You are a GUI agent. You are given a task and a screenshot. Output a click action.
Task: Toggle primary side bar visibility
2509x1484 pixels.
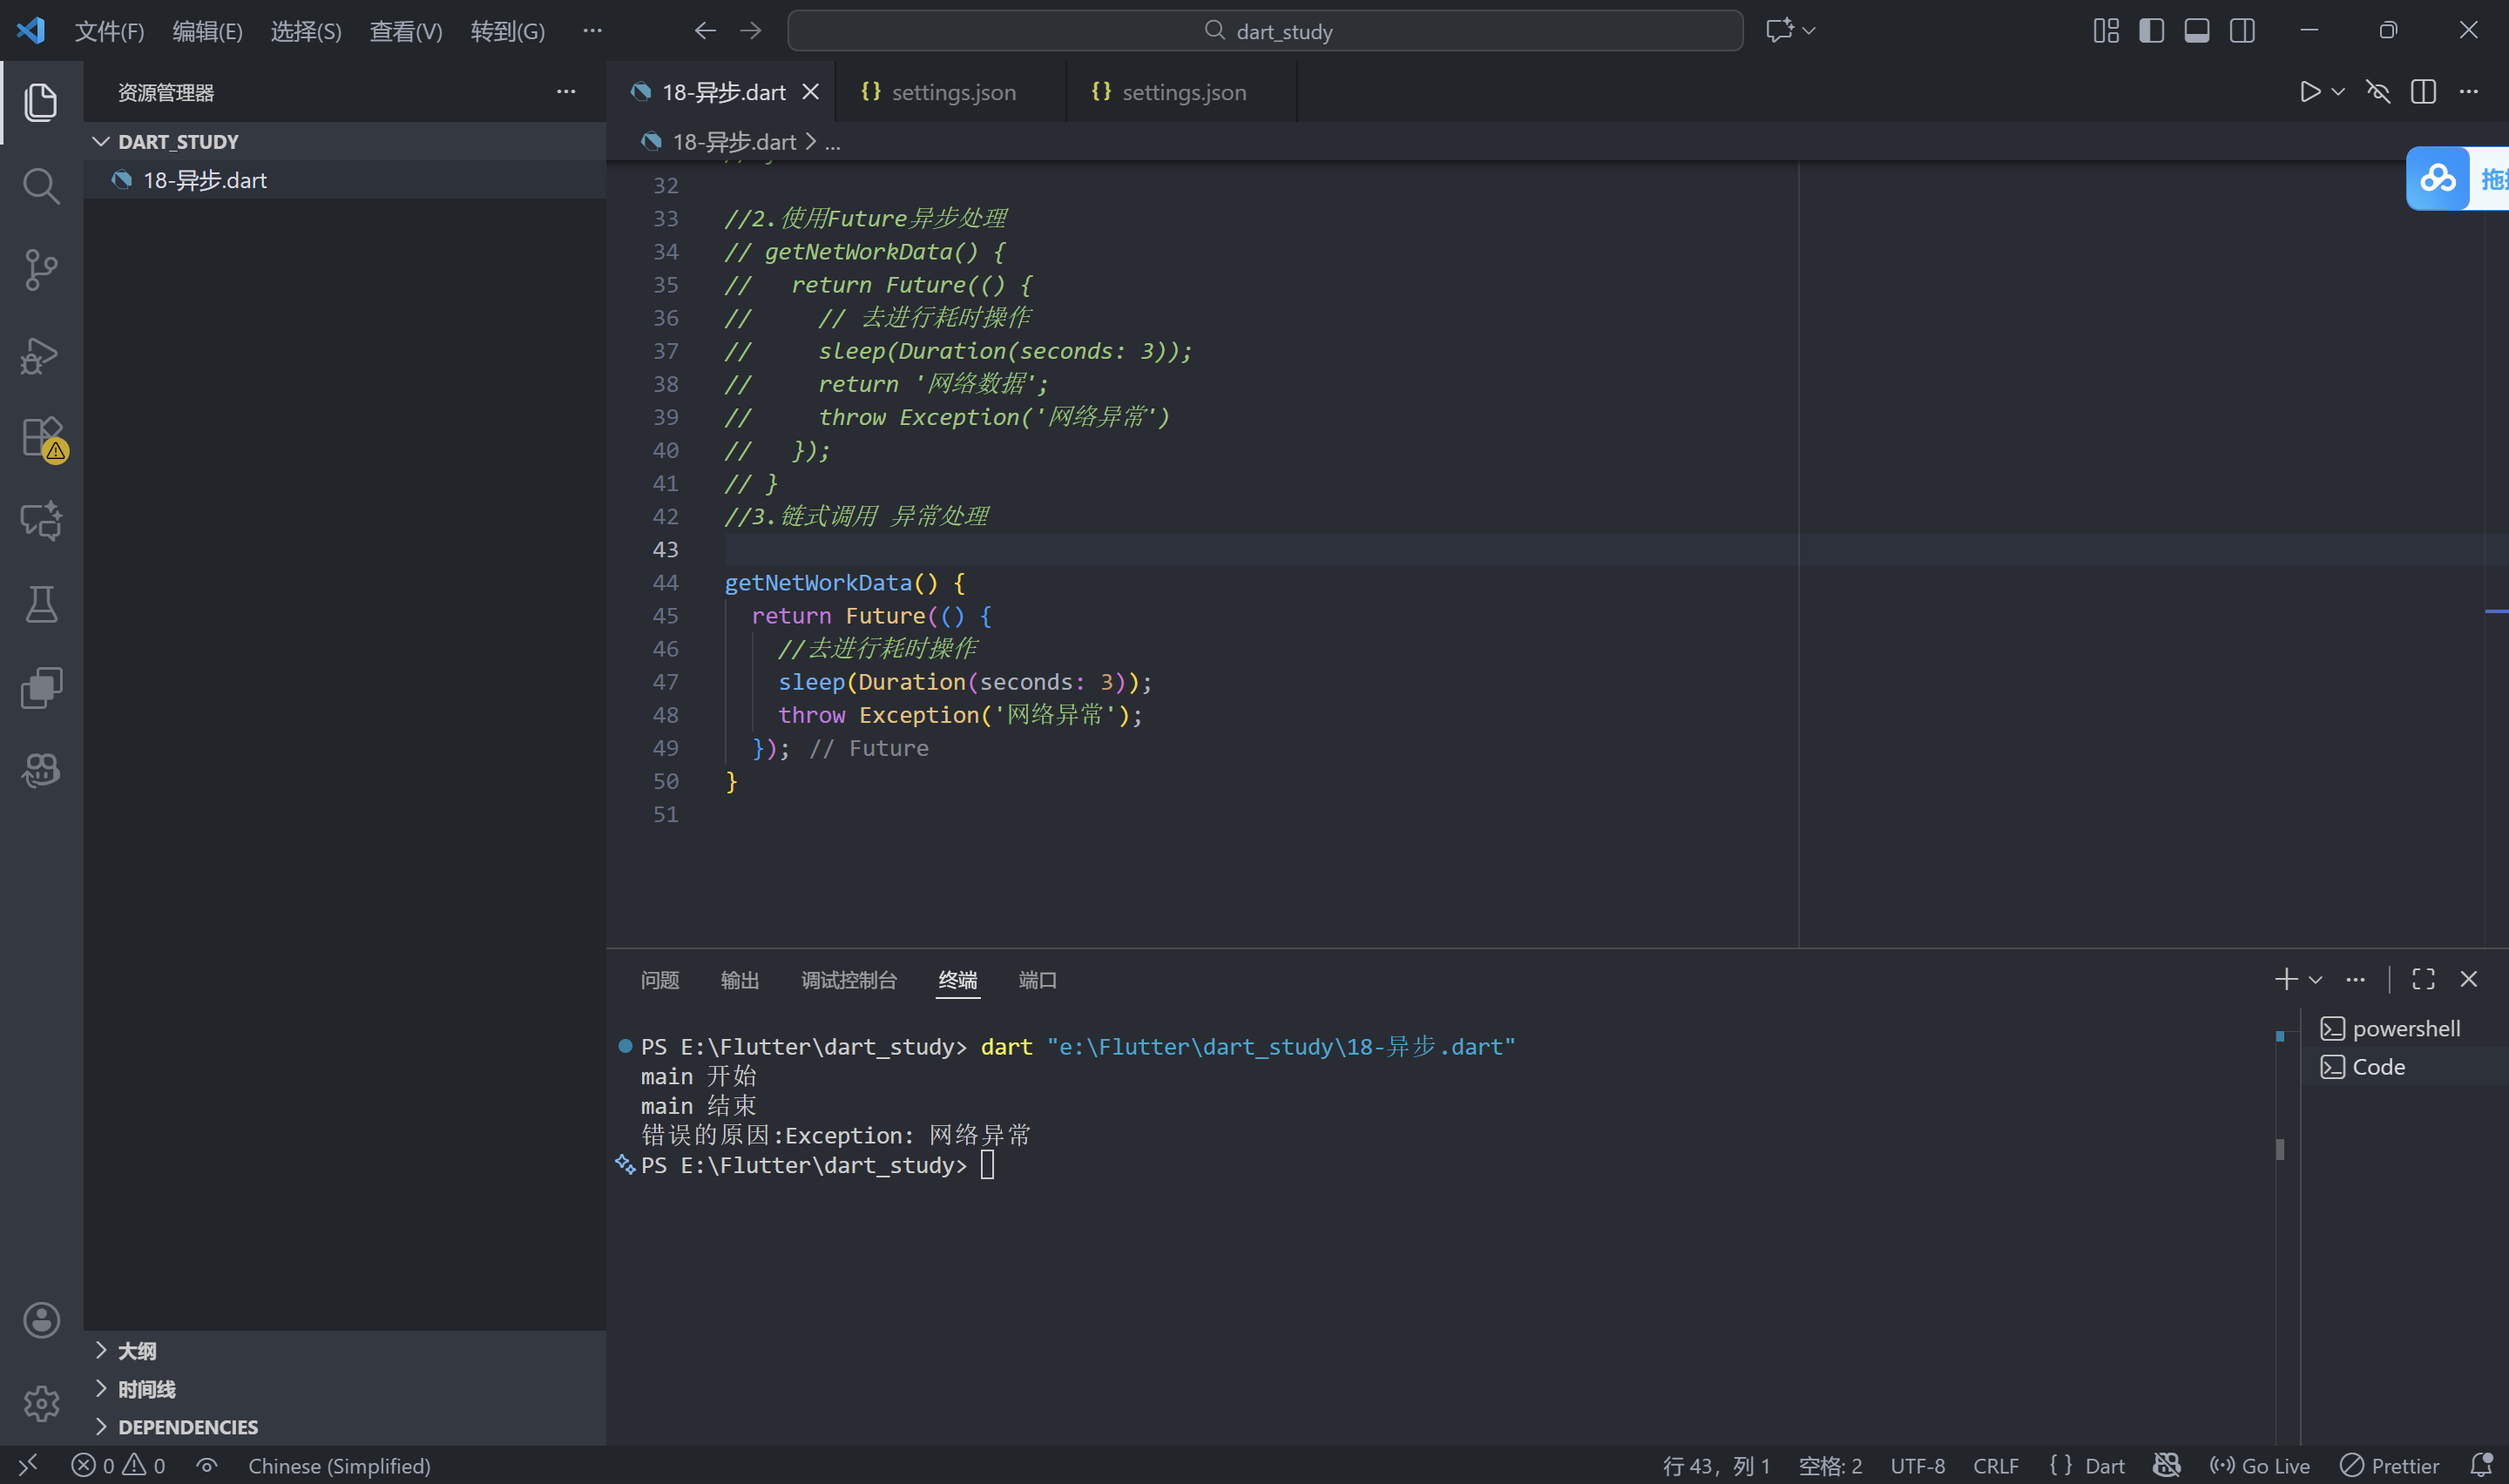click(2151, 31)
